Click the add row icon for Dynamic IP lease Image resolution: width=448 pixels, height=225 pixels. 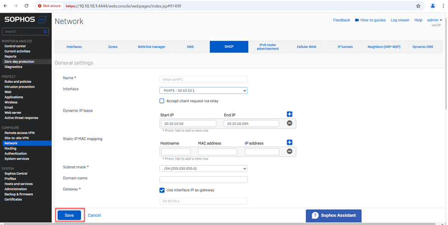coord(289,114)
